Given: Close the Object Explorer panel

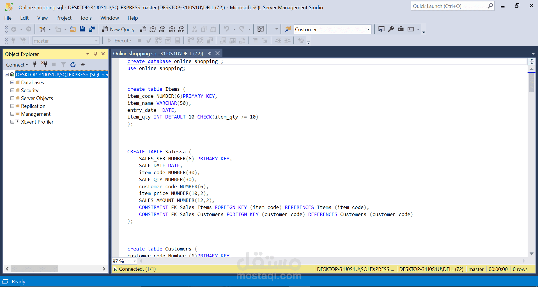Looking at the screenshot, I should tap(103, 54).
